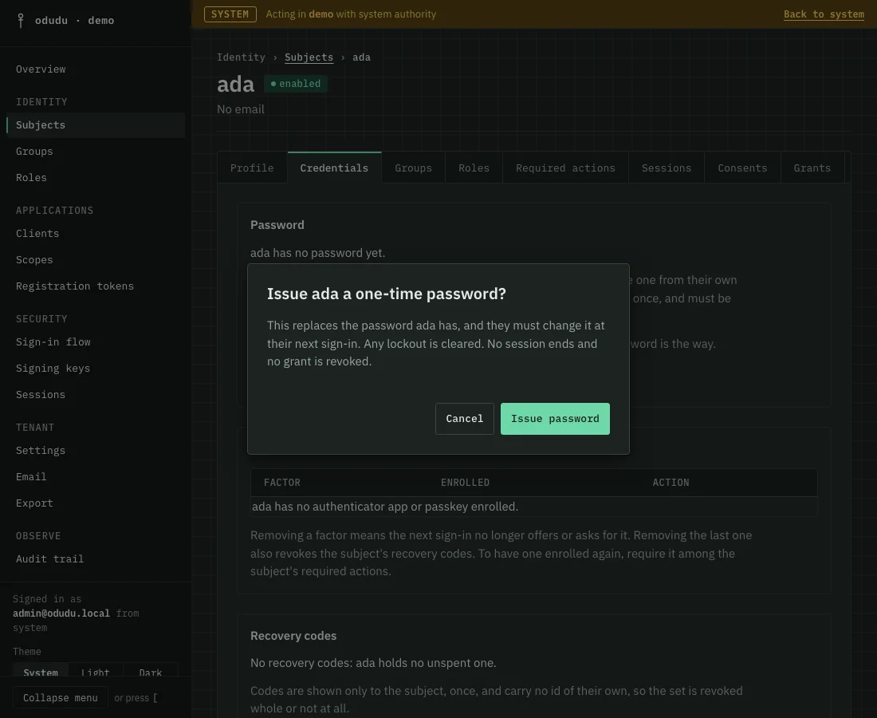
Task: Click admin@odudu.local signed-in text
Action: (61, 613)
